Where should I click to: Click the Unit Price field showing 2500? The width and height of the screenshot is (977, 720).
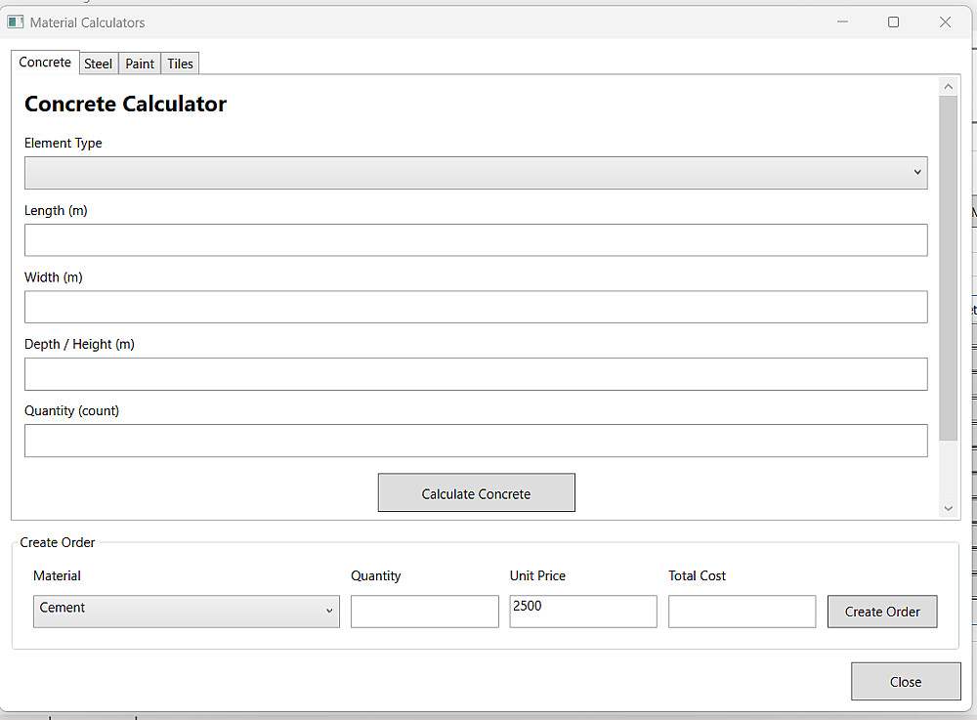[x=583, y=611]
